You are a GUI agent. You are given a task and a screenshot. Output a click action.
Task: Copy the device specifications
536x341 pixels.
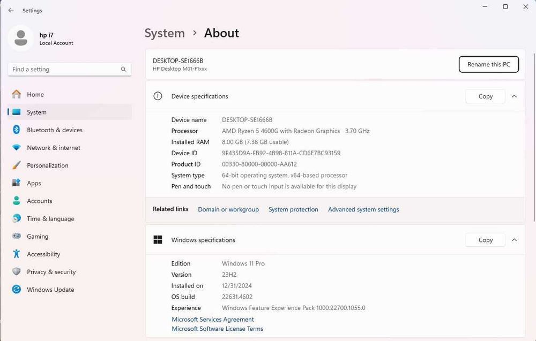[x=485, y=96]
